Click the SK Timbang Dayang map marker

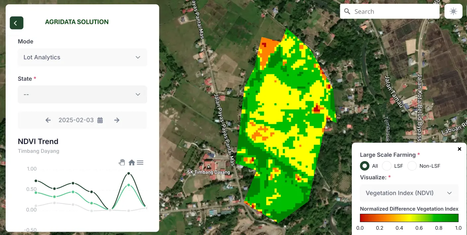[x=209, y=167]
